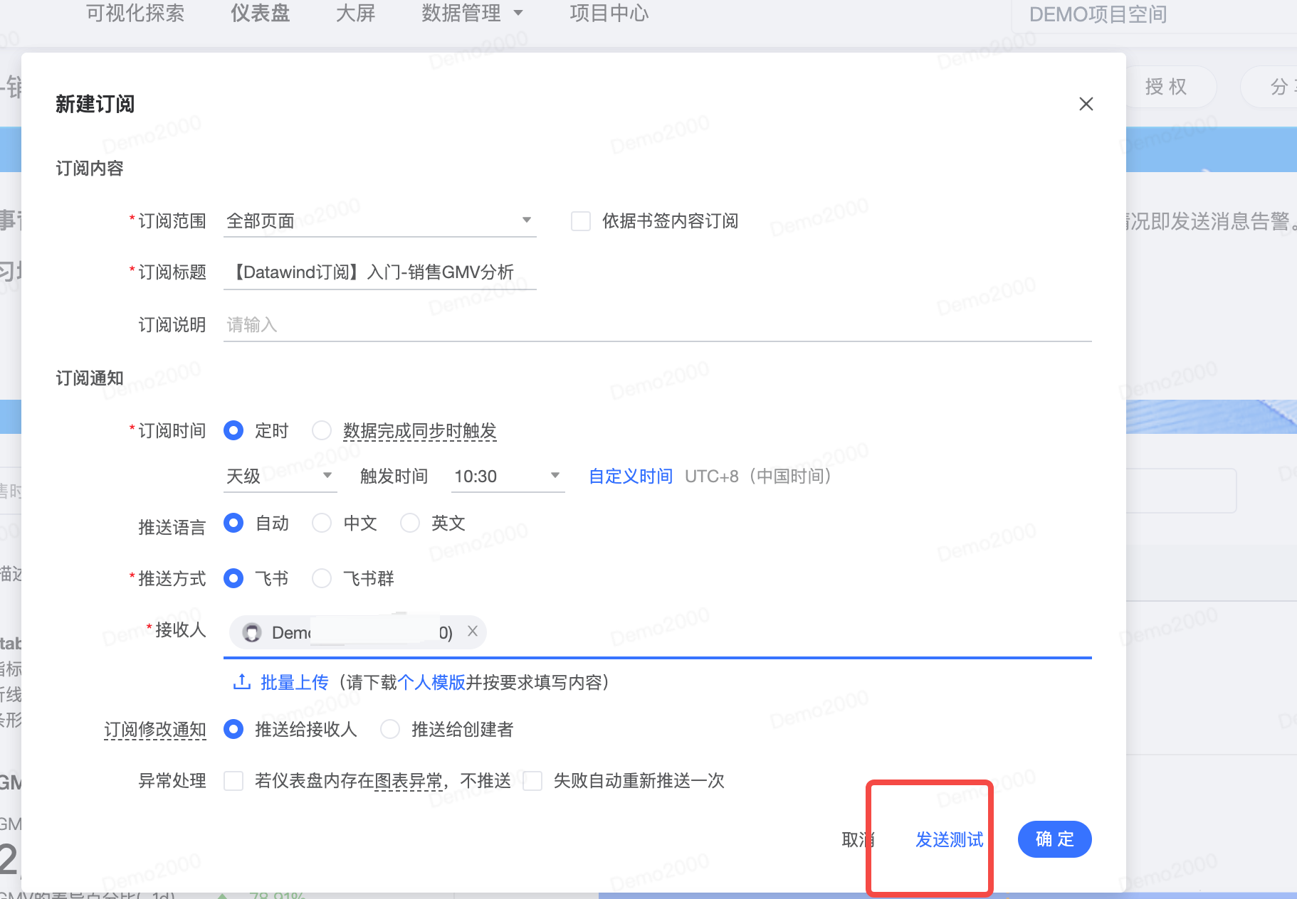The height and width of the screenshot is (899, 1297).
Task: Open 项目中心 in top navigation
Action: click(x=609, y=13)
